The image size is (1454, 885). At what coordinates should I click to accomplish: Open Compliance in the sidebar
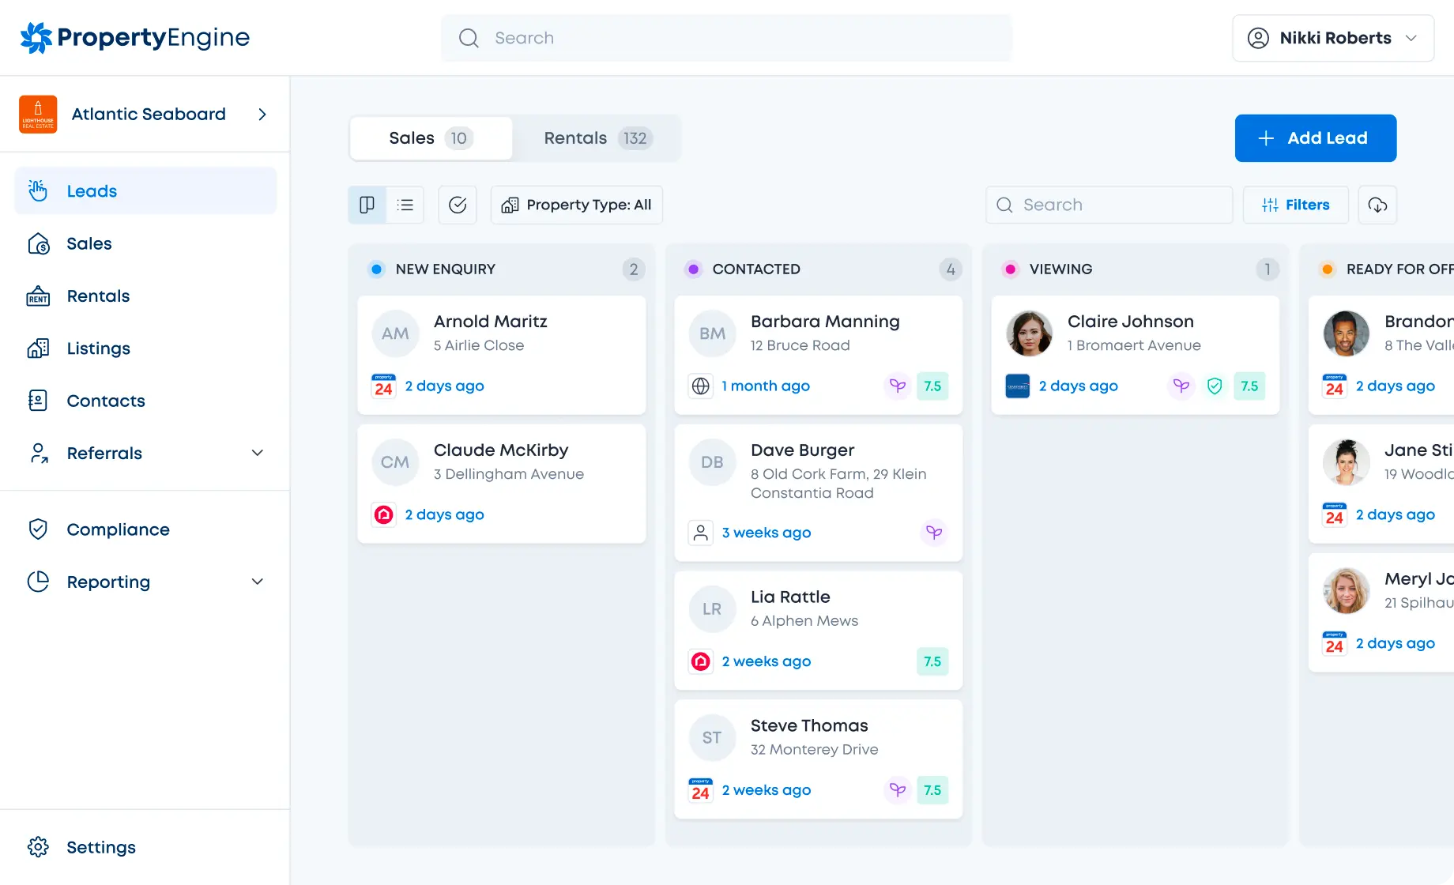click(118, 529)
